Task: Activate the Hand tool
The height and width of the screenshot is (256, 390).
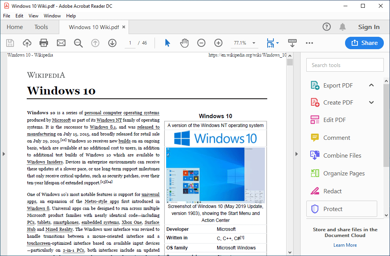Action: [184, 43]
